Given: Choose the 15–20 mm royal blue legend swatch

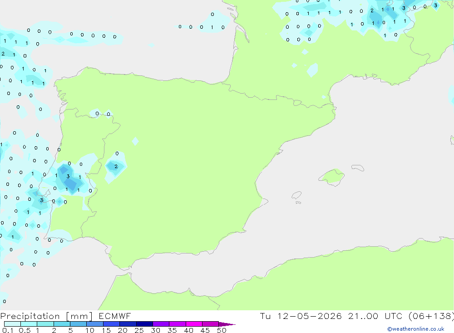Looking at the screenshot, I should click(112, 324).
